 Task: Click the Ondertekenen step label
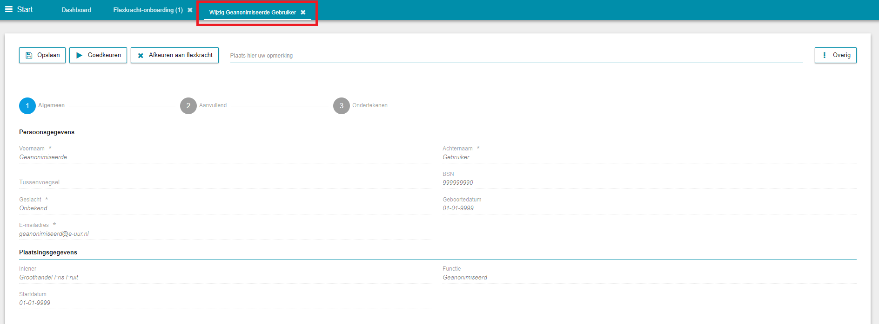pos(370,105)
